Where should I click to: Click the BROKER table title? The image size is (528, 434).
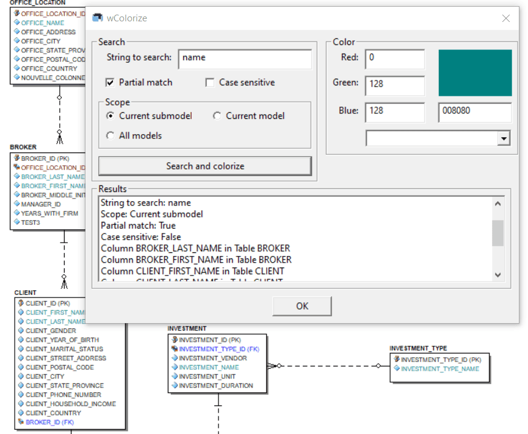(x=23, y=147)
